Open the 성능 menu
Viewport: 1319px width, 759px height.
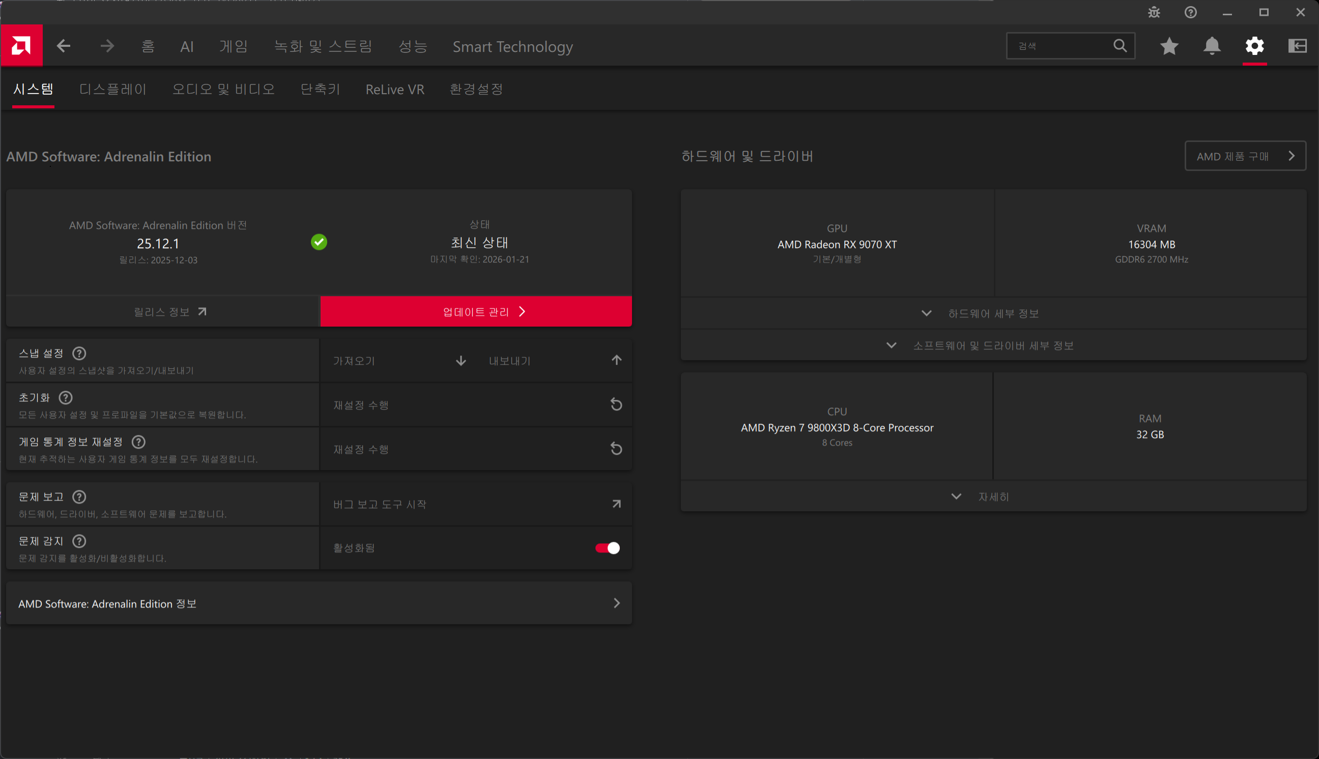tap(413, 46)
